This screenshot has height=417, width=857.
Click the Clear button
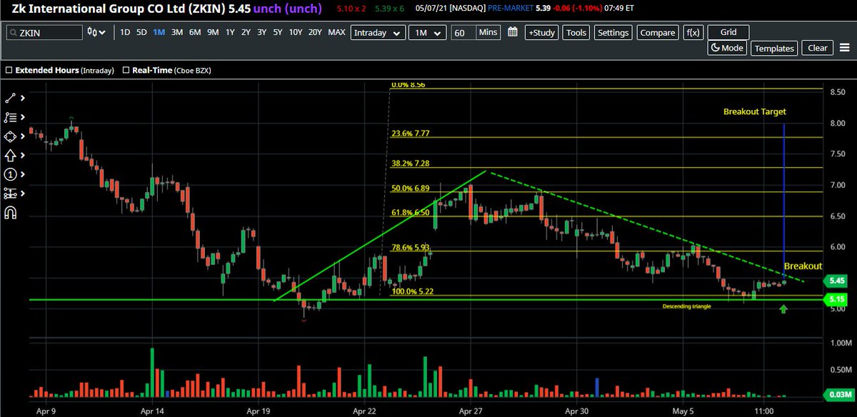coord(818,48)
